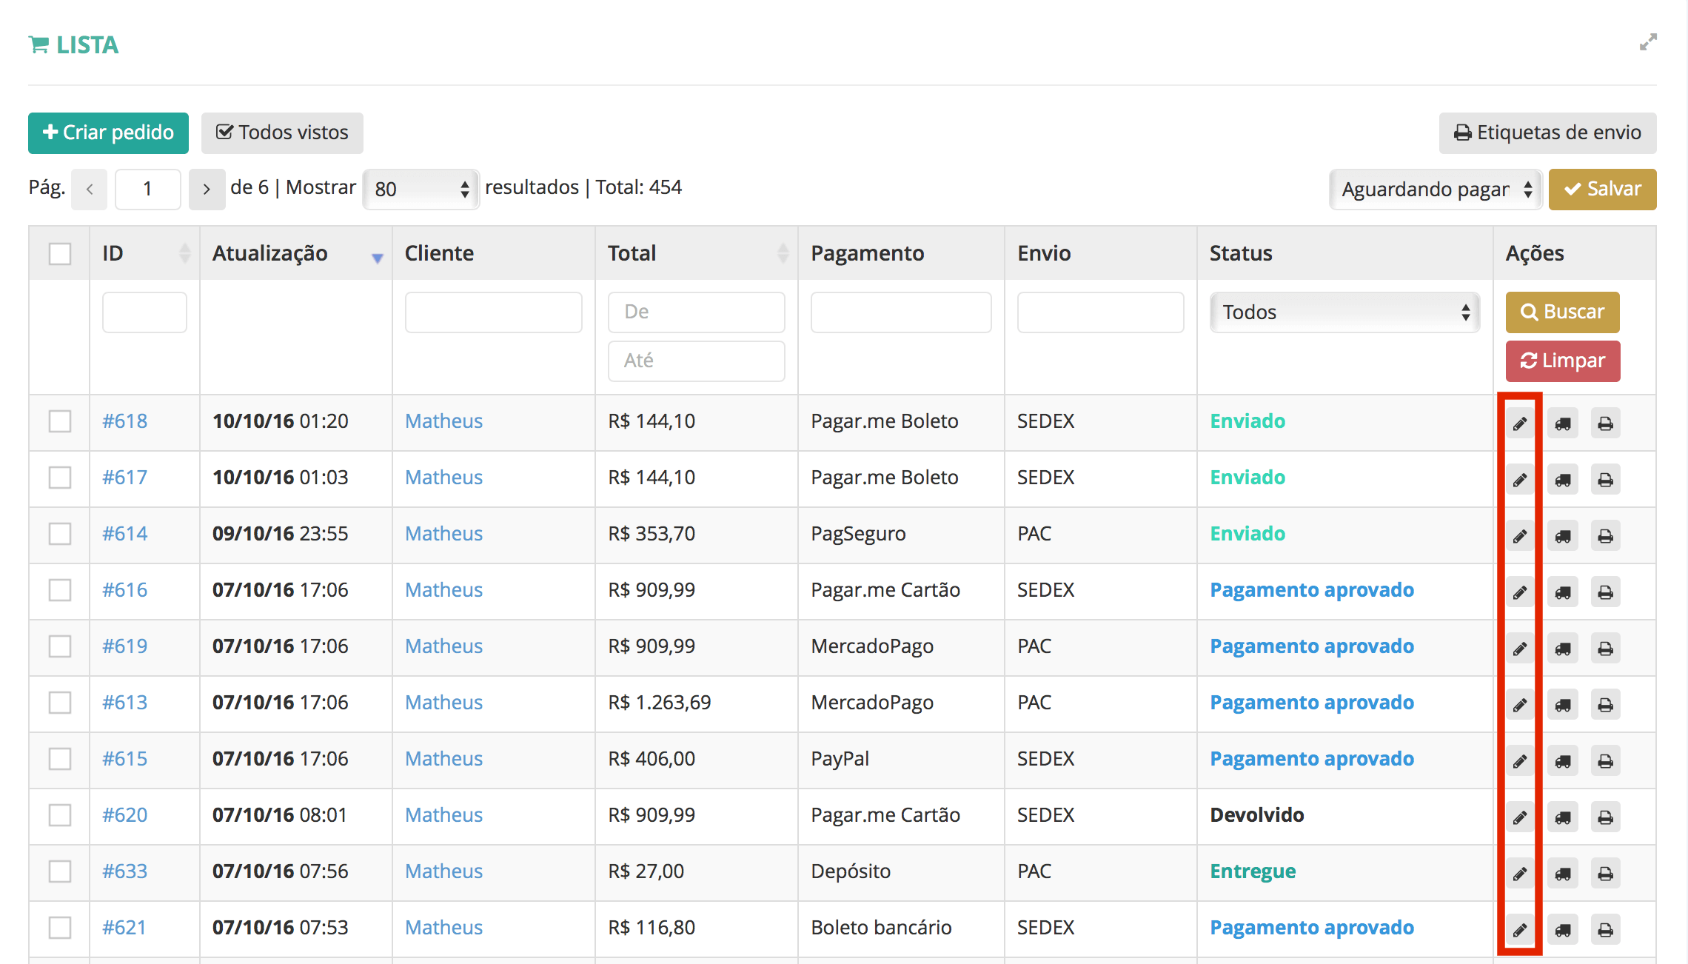This screenshot has height=964, width=1688.
Task: Click the page number input box
Action: 148,190
